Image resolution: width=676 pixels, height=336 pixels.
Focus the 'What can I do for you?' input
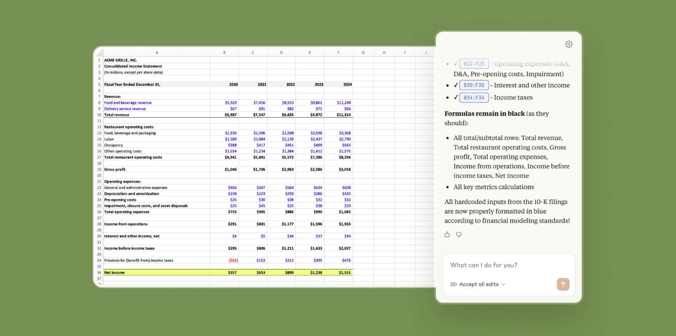click(509, 265)
